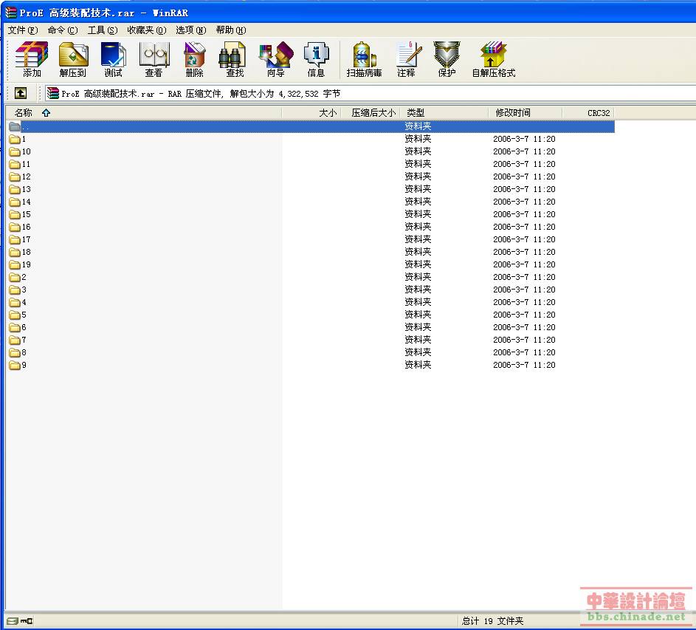Click the 注释 (Comment) toolbar icon
This screenshot has height=630, width=696.
(x=407, y=59)
